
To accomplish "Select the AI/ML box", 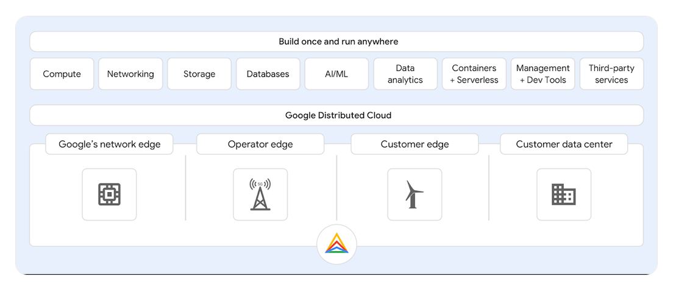I will (336, 74).
